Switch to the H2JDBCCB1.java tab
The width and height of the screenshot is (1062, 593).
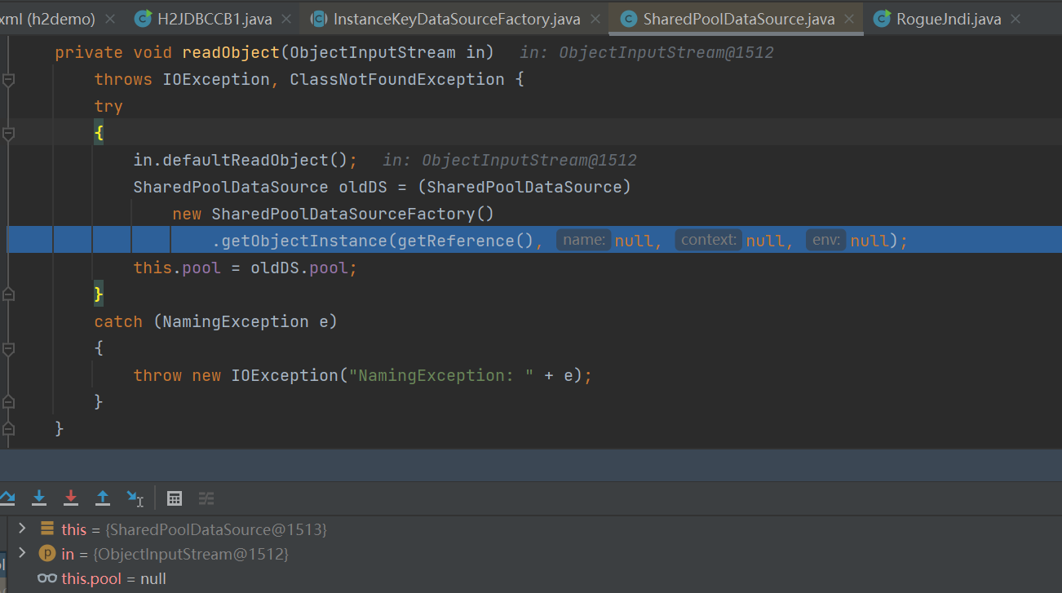tap(214, 19)
